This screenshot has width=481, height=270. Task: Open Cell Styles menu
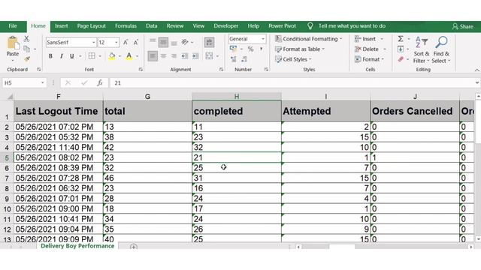(293, 59)
